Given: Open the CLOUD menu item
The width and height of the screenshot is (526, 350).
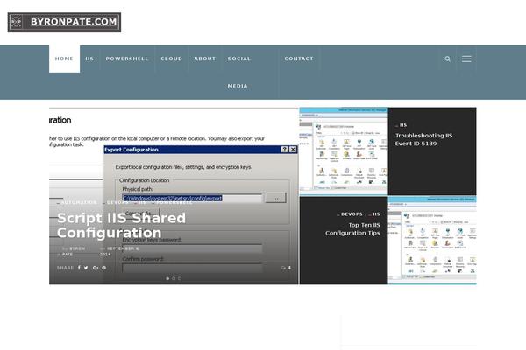Looking at the screenshot, I should pyautogui.click(x=172, y=59).
